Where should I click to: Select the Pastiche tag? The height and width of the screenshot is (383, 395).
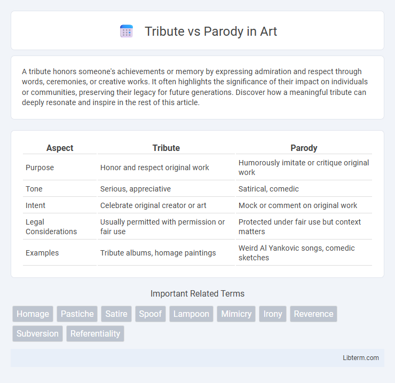[77, 314]
